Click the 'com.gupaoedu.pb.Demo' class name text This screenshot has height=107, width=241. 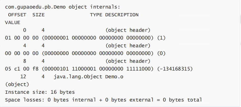click(x=35, y=7)
